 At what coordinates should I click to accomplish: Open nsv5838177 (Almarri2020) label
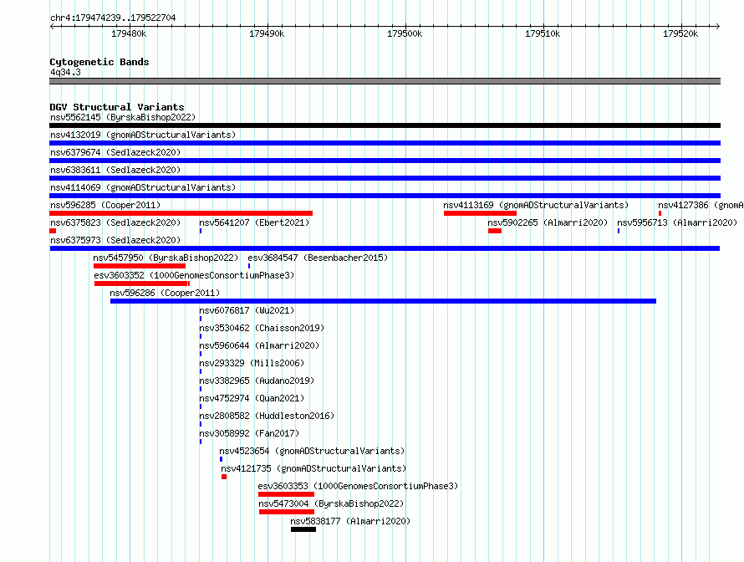pyautogui.click(x=350, y=521)
